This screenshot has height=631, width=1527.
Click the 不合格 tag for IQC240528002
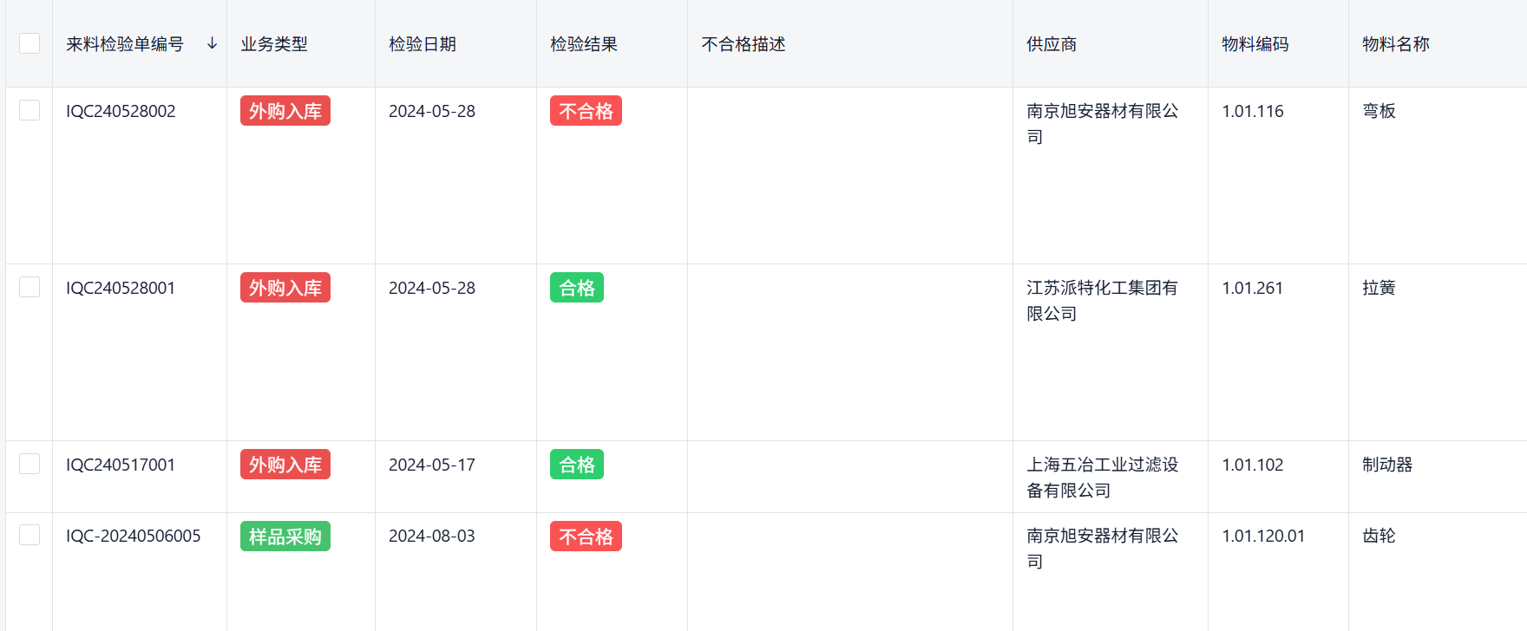click(586, 111)
